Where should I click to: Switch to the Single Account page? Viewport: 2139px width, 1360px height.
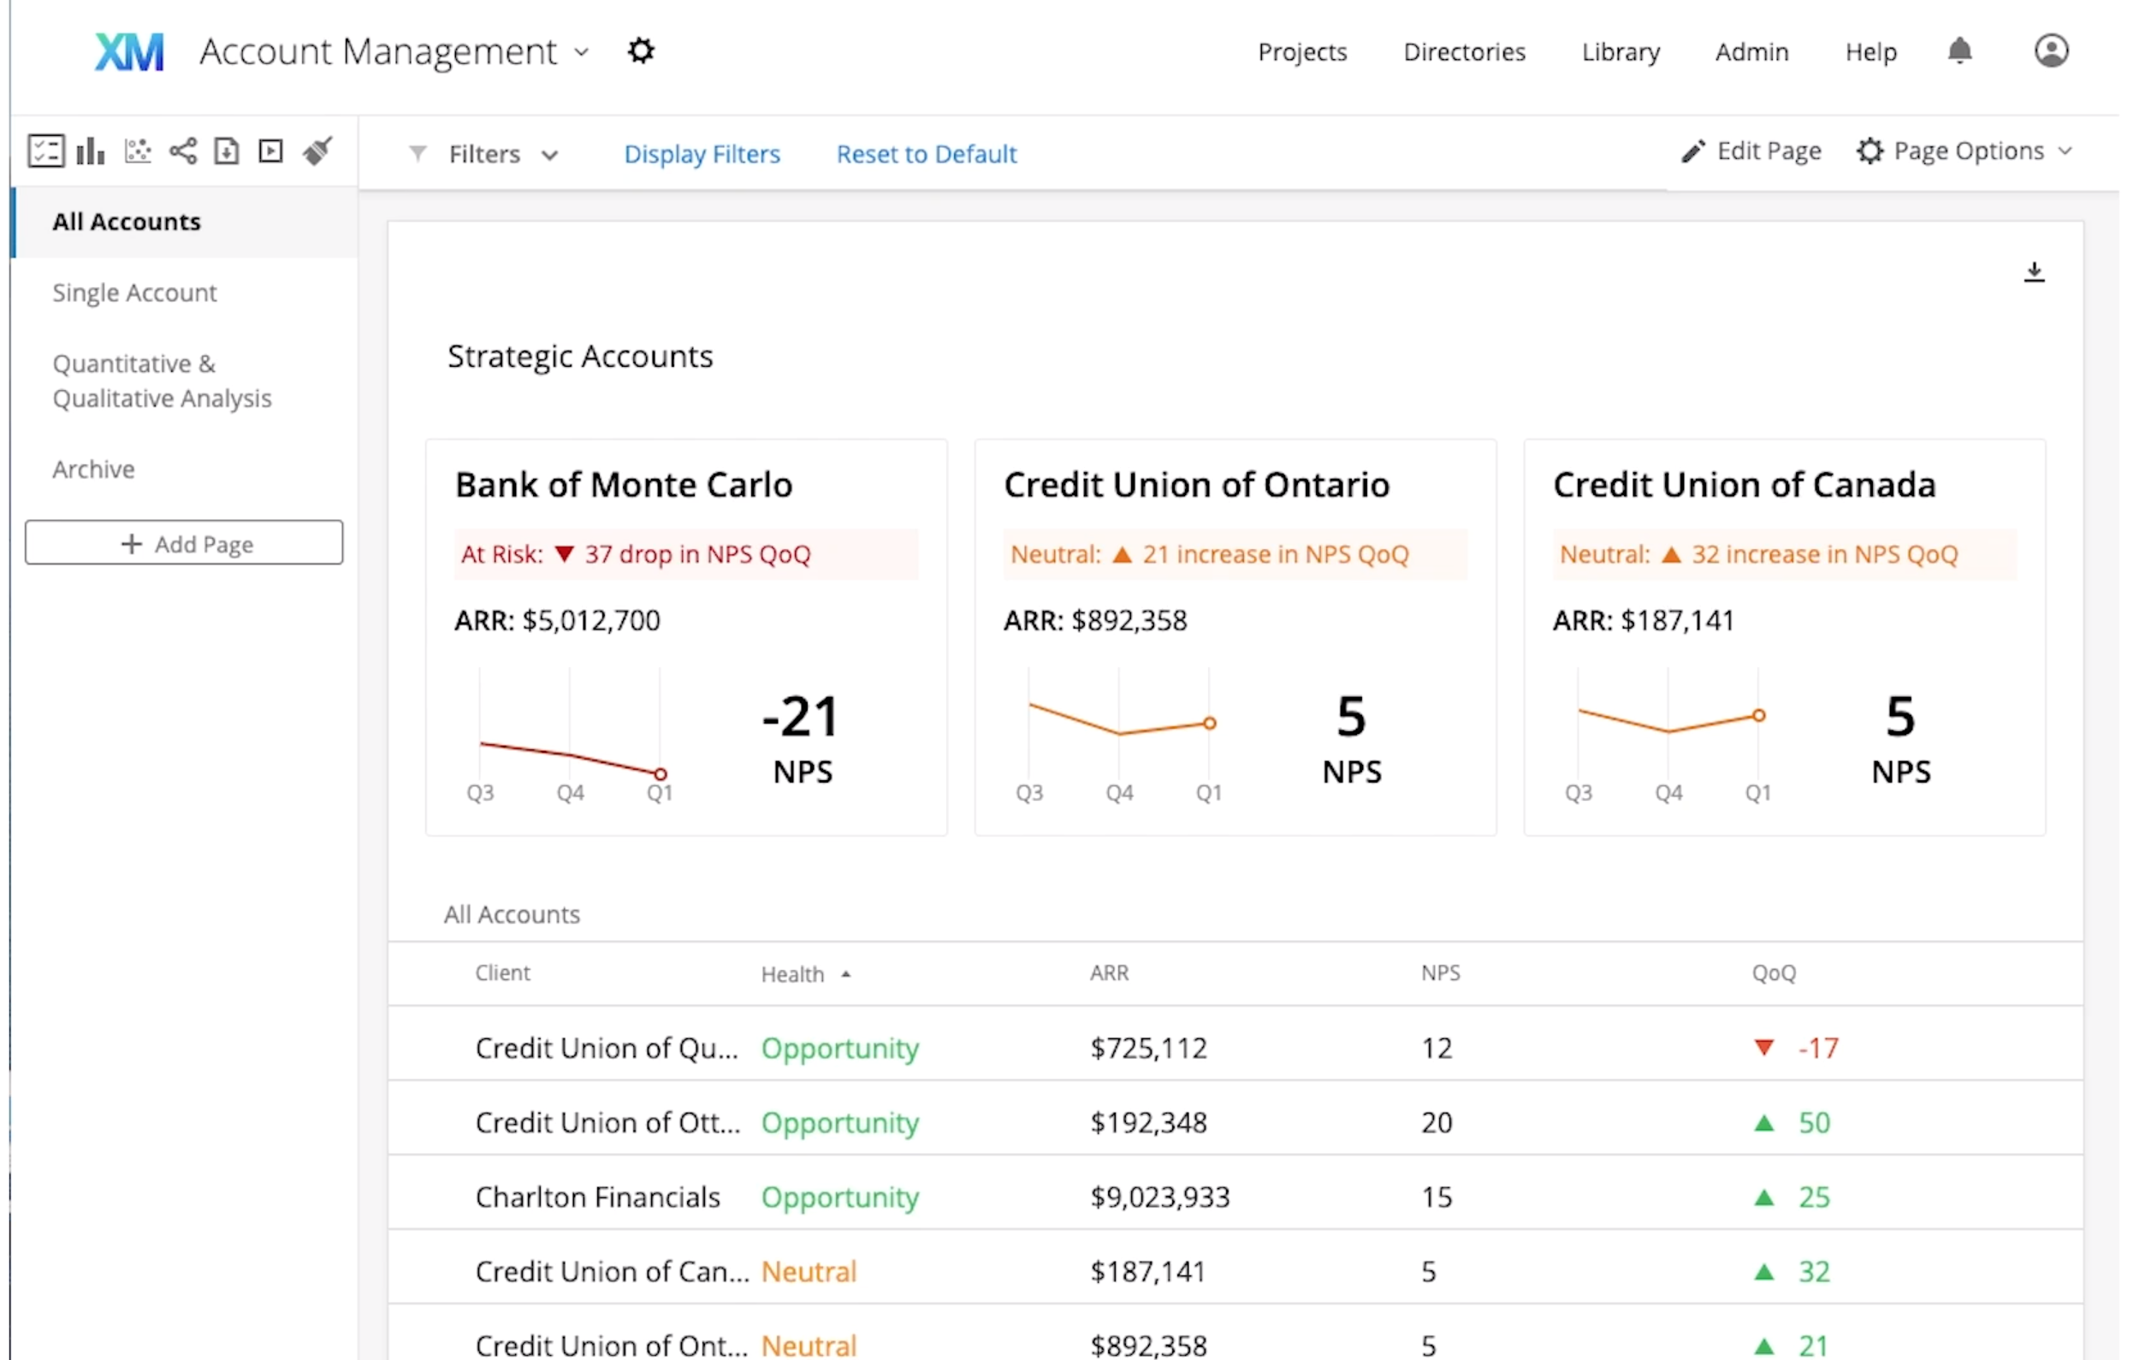pyautogui.click(x=134, y=293)
